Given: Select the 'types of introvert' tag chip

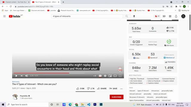Looking at the screenshot, I should [143, 91].
